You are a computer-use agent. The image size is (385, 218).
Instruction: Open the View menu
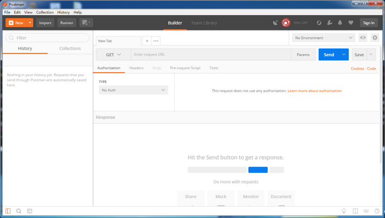(x=28, y=12)
